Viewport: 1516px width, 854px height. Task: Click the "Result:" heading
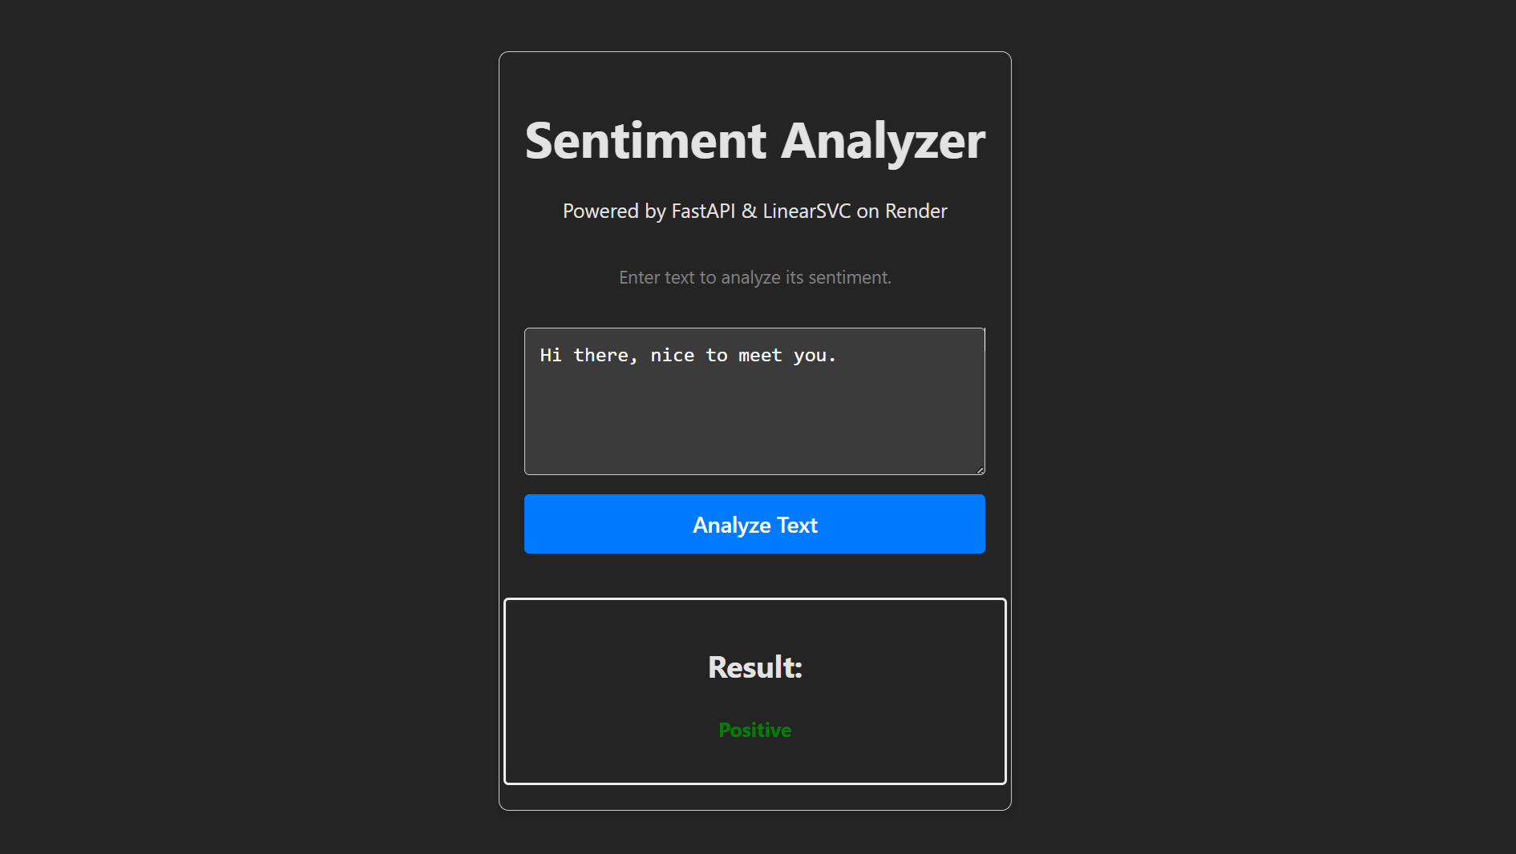tap(754, 667)
